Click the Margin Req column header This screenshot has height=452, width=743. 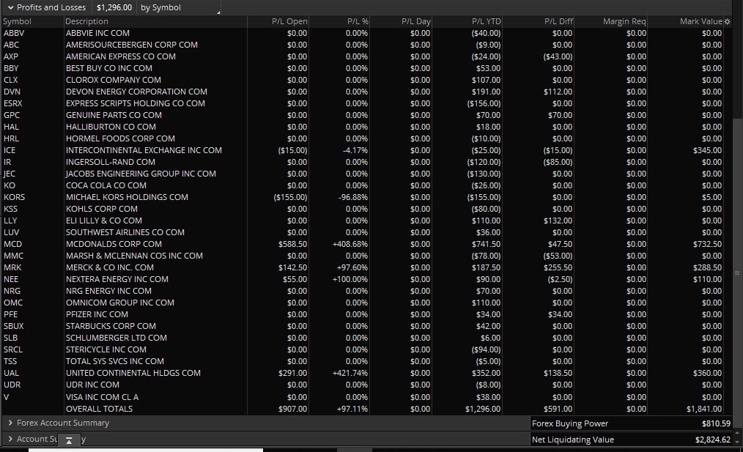coord(624,21)
